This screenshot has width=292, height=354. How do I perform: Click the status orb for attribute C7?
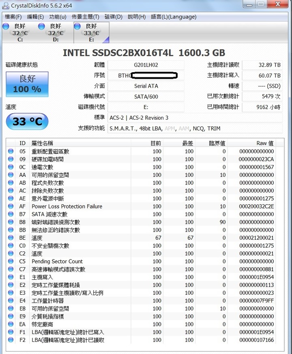tap(11, 269)
